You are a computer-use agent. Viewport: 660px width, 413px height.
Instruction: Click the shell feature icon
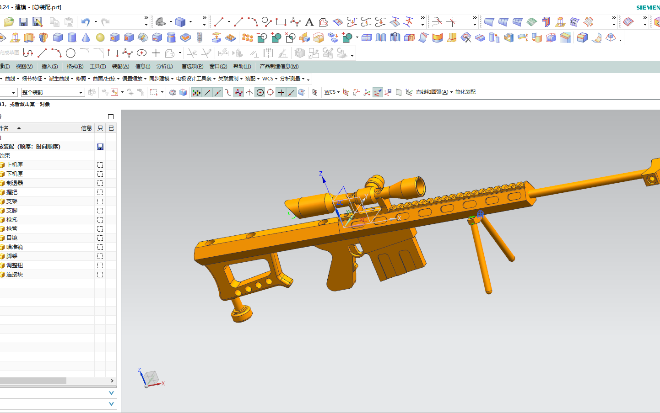[509, 37]
